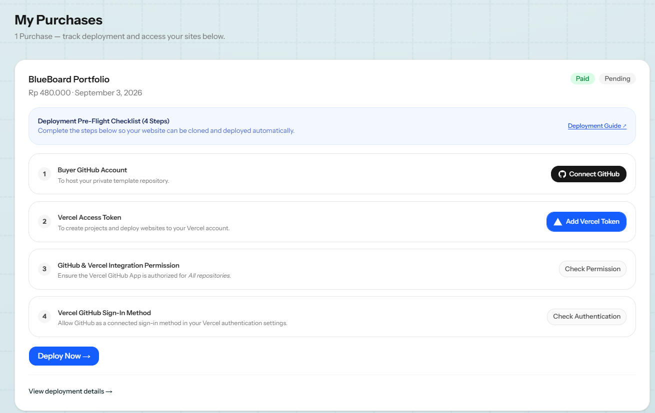This screenshot has width=655, height=413.
Task: Click Vercel GitHub Sign-In Method title
Action: 104,313
